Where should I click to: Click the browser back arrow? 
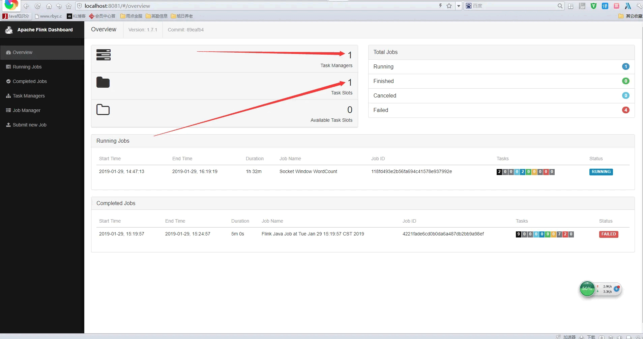tap(26, 6)
